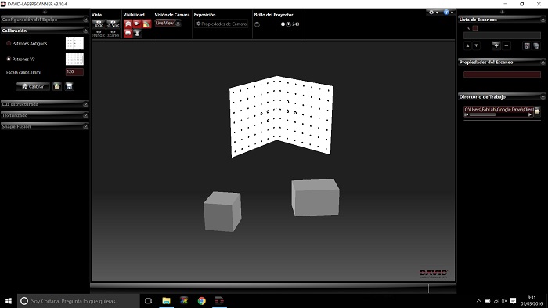Open Task View on the taskbar

(148, 301)
